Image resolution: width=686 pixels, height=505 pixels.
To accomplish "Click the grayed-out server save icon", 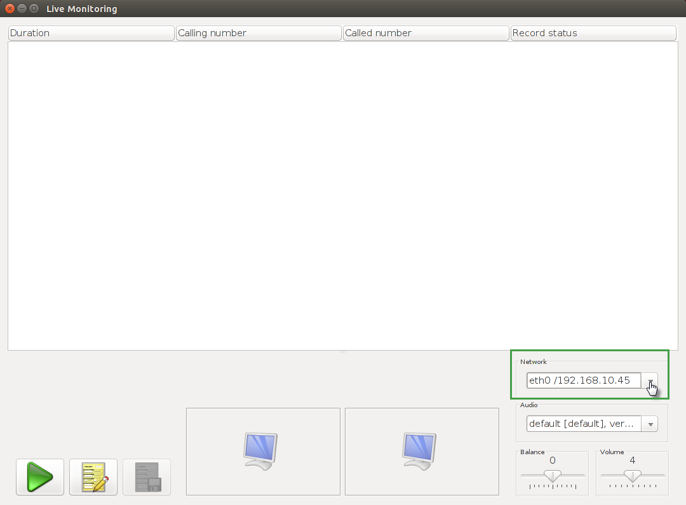I will point(147,476).
